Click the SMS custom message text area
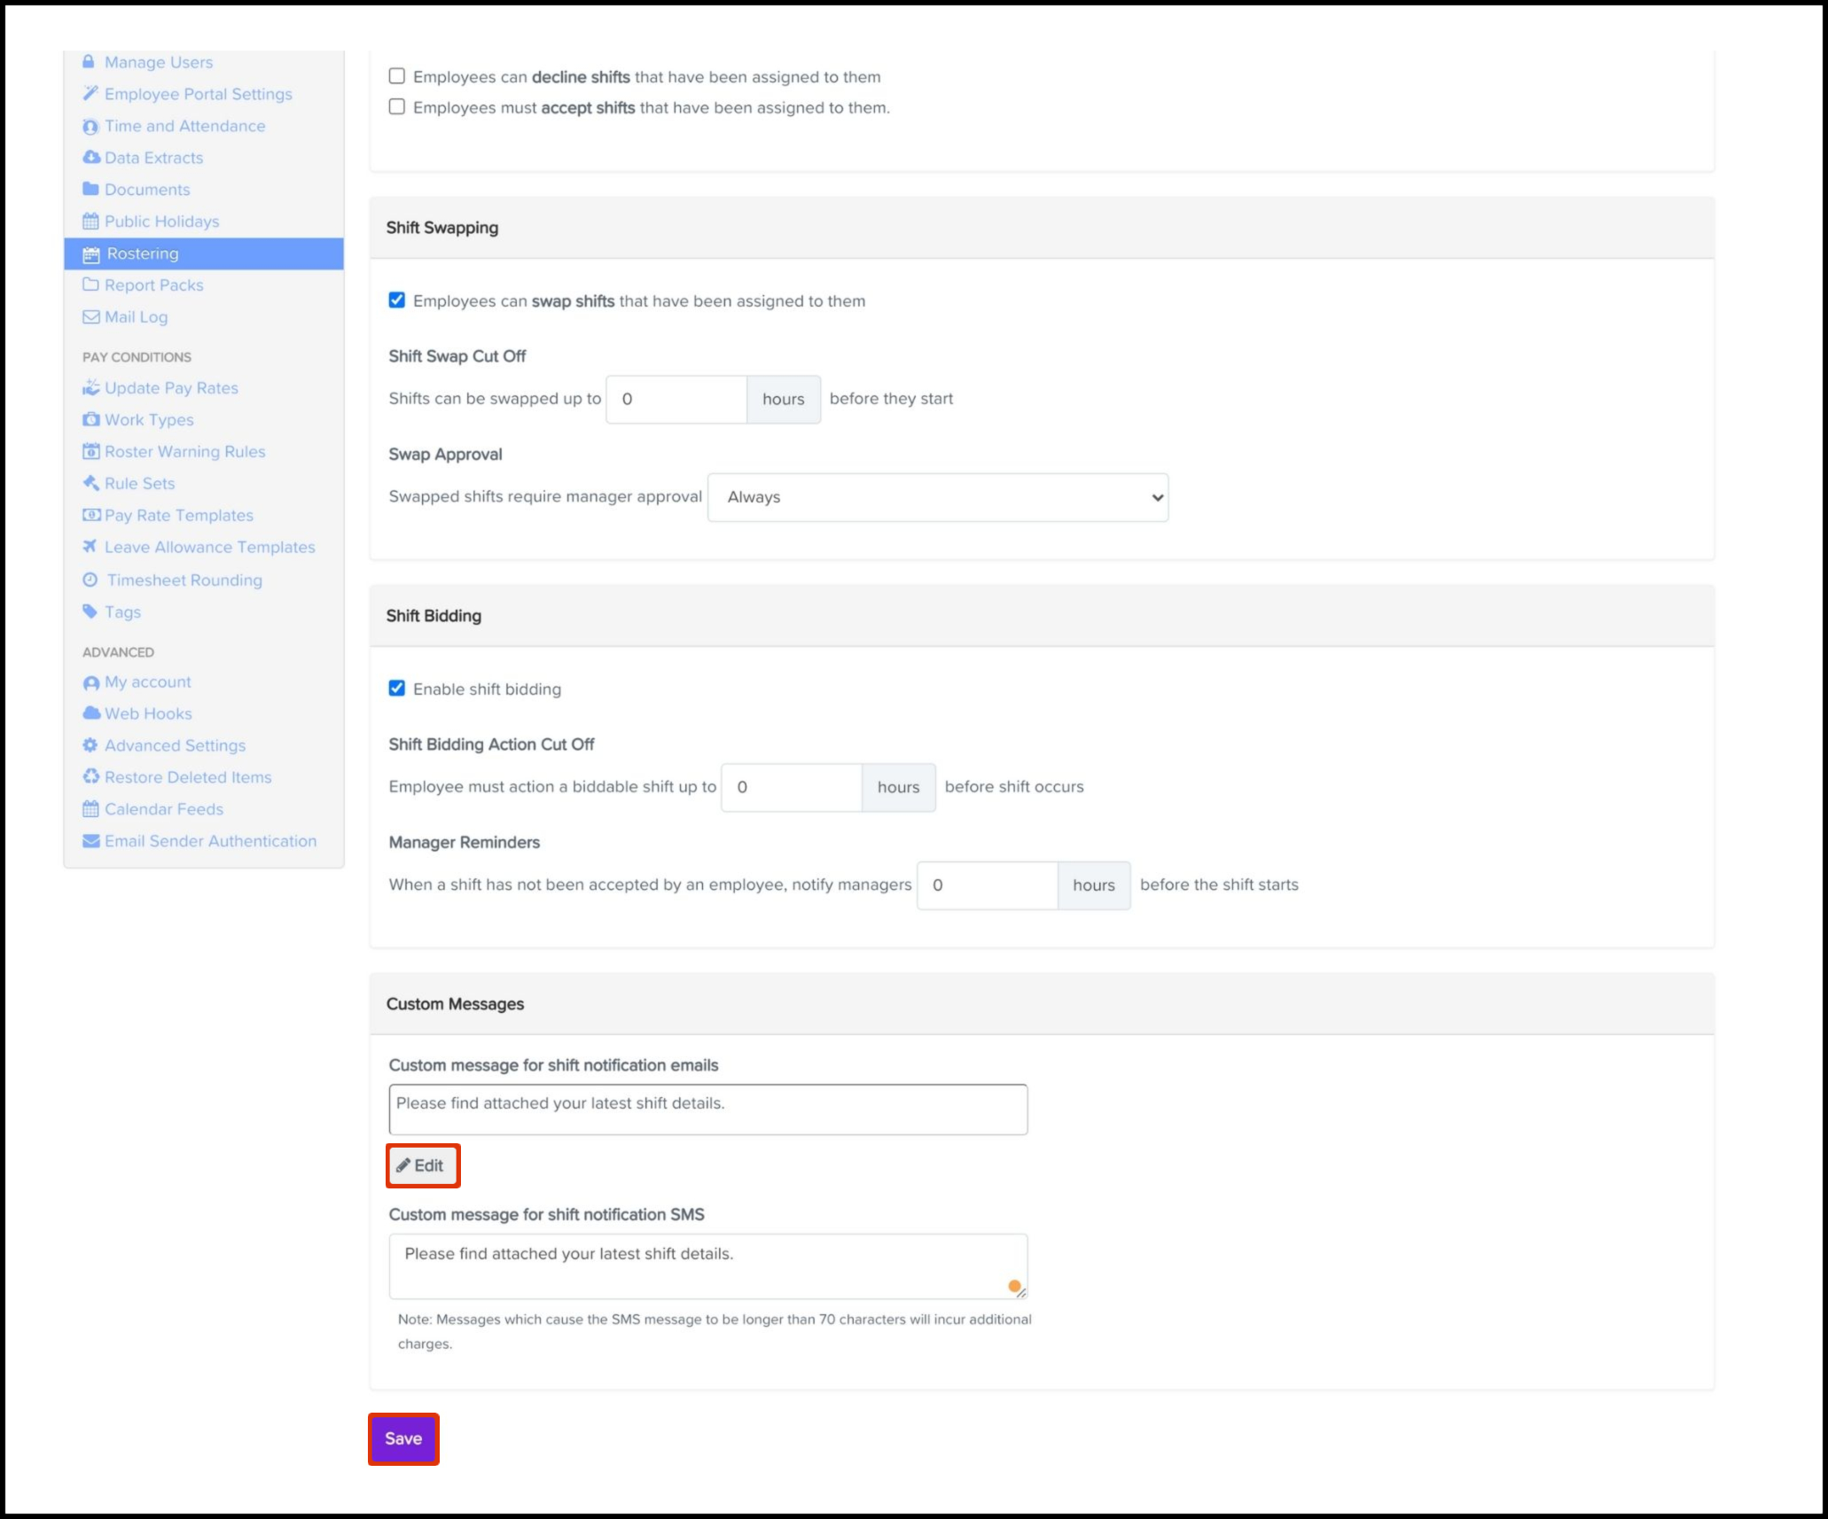The width and height of the screenshot is (1828, 1519). click(707, 1266)
